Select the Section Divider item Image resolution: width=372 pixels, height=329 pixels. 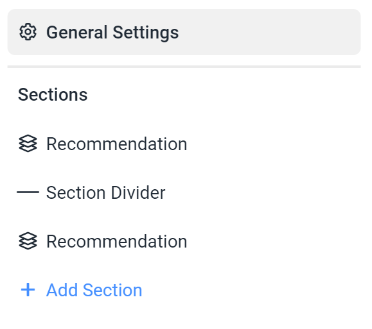click(x=184, y=192)
